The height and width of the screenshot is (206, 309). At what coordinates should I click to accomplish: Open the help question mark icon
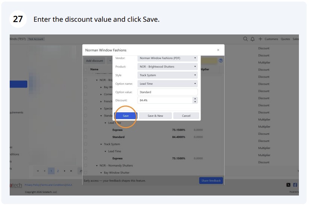pyautogui.click(x=221, y=61)
